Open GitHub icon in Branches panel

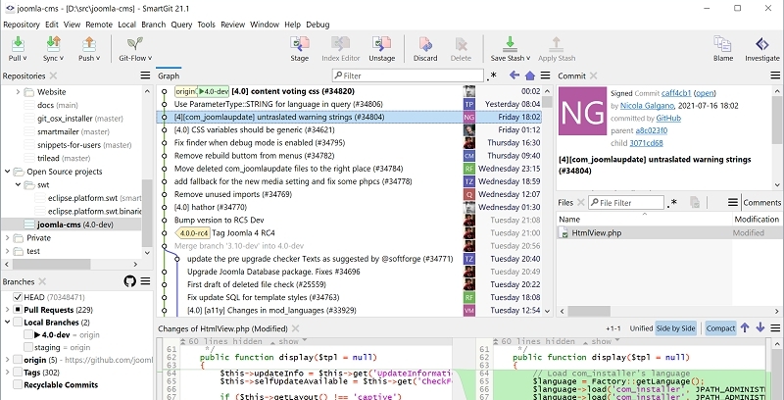[x=129, y=281]
